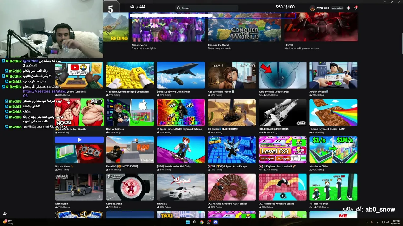Viewport: 403px width, 226px height.
Task: Open the Muscle to Arm Wrestle thumbnail
Action: coord(79,112)
